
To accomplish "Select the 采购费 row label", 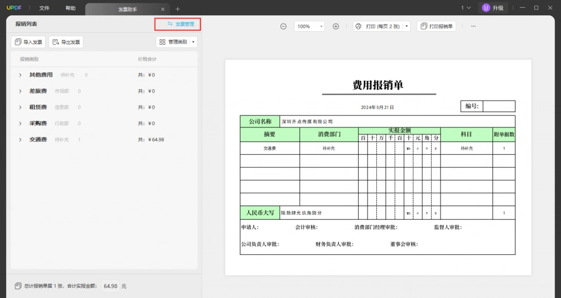I will click(x=38, y=123).
